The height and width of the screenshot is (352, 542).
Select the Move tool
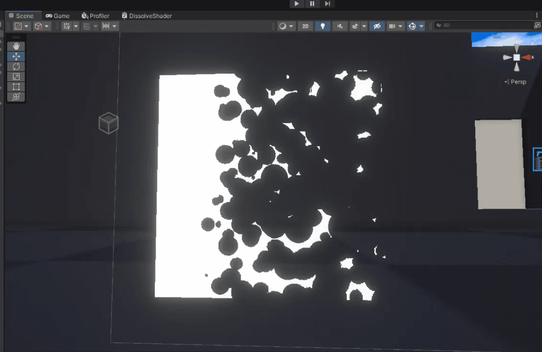[x=16, y=56]
